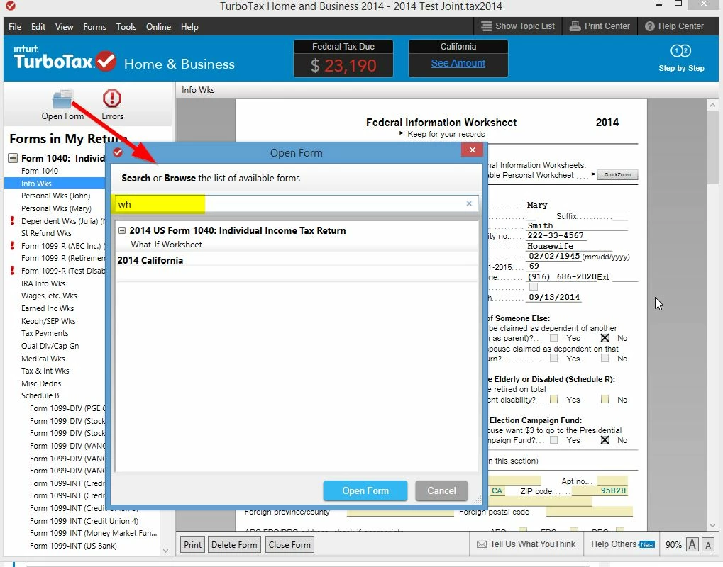This screenshot has height=567, width=723.
Task: Click the Delete Form button
Action: 234,545
